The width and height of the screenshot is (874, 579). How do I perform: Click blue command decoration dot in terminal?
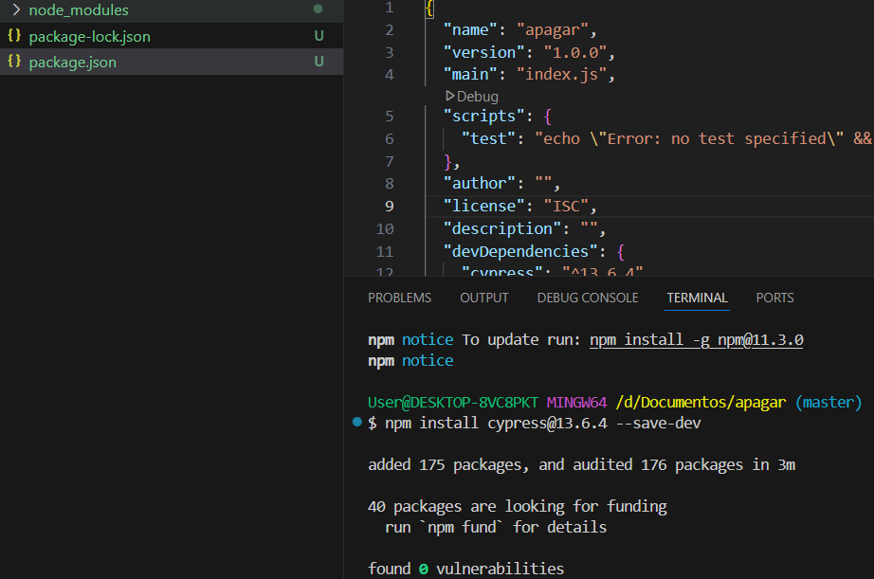coord(357,422)
